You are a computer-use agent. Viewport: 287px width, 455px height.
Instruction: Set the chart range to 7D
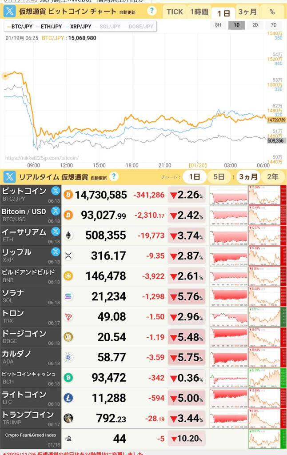tap(274, 25)
